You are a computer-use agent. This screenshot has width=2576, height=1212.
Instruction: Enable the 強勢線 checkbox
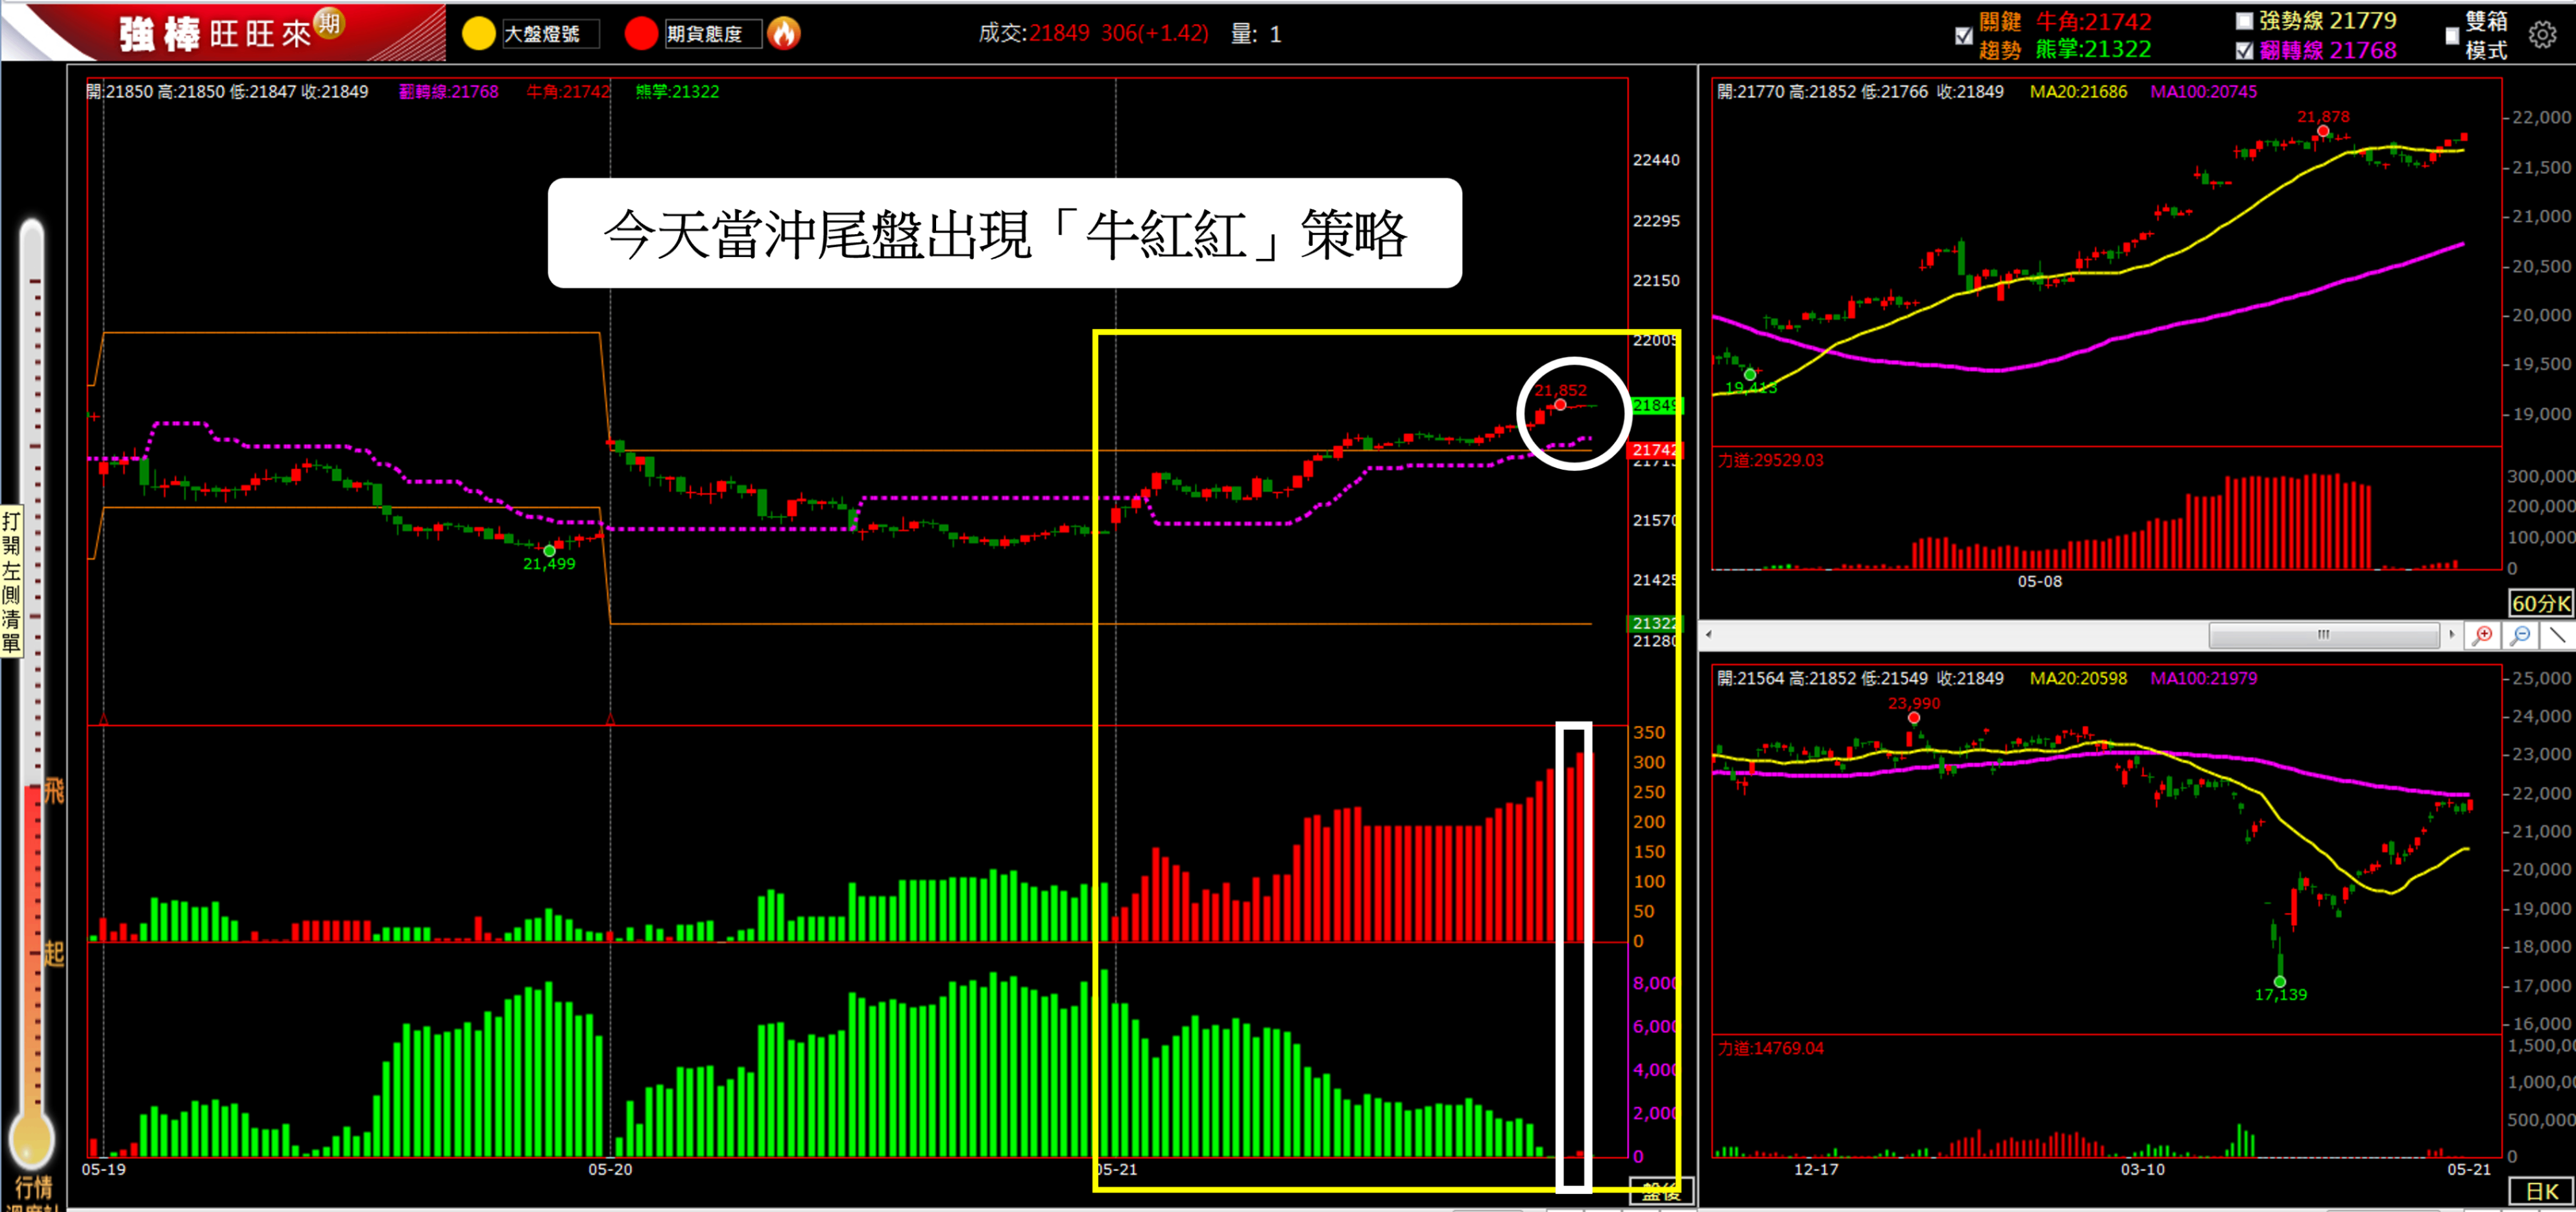tap(2245, 21)
